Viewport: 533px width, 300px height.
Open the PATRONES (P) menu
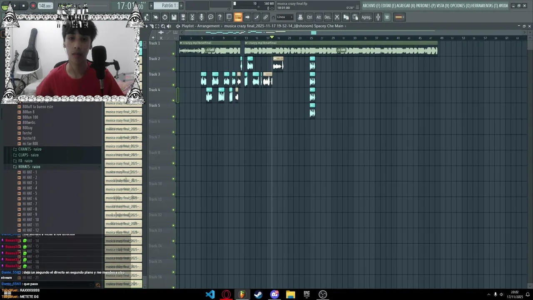coord(426,5)
